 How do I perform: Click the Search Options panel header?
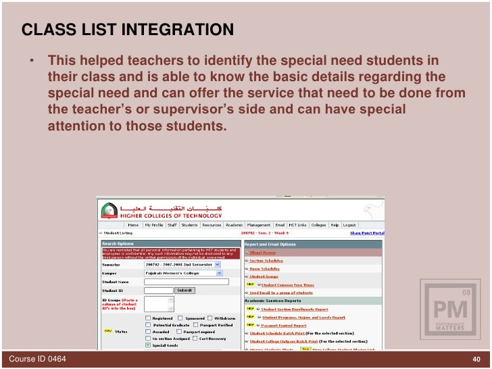(171, 244)
